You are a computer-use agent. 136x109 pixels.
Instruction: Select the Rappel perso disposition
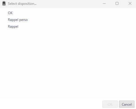coord(18,20)
